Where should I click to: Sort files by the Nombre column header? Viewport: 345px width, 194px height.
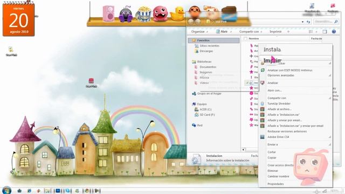(253, 38)
